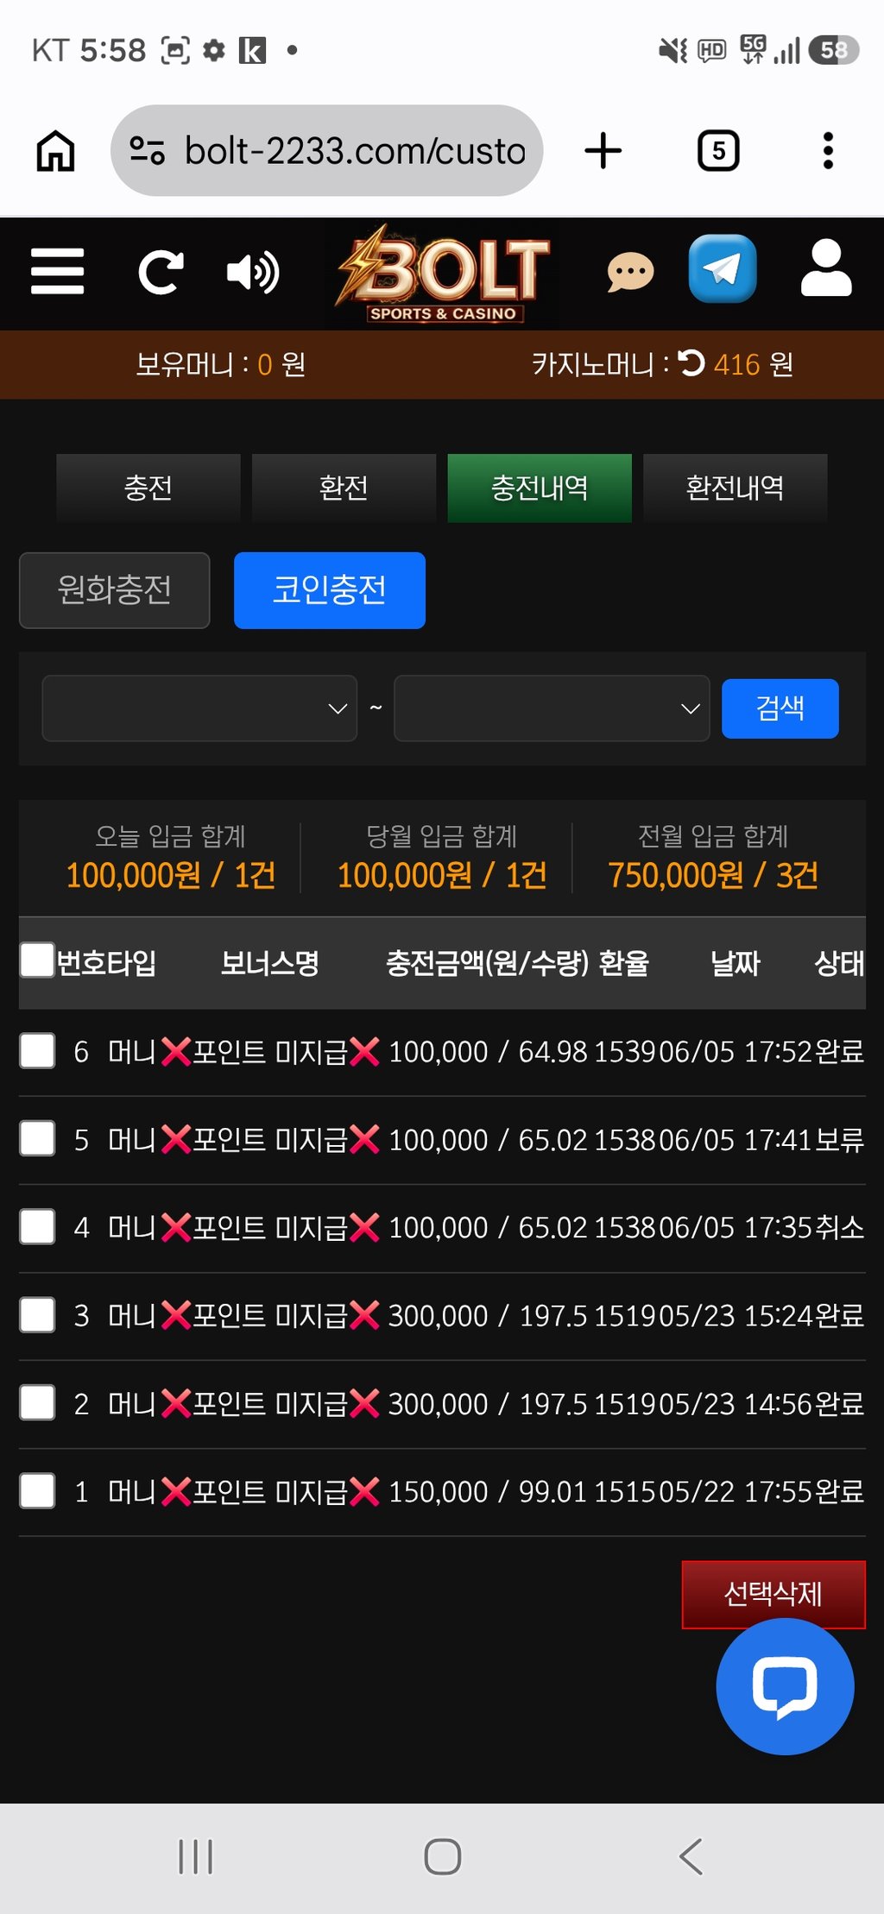Select the 원화충전 sub-tab
Image resolution: width=884 pixels, height=1914 pixels.
[115, 590]
